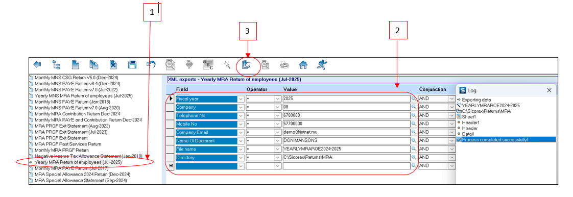573x197 pixels.
Task: Click the Printer toolbar icon
Action: 284,65
